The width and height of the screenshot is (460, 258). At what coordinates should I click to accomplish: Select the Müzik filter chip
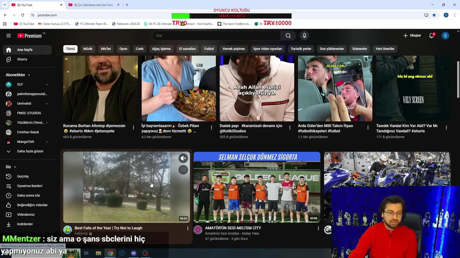pyautogui.click(x=88, y=49)
